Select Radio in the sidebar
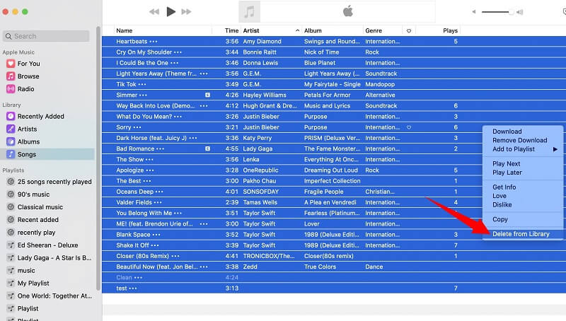566x321 pixels. 25,89
